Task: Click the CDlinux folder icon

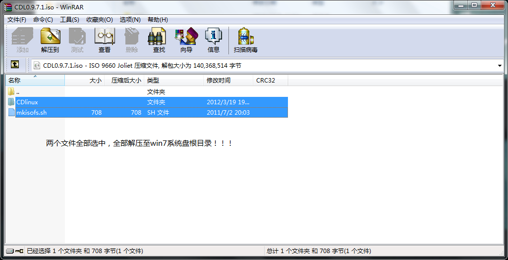Action: (11, 102)
